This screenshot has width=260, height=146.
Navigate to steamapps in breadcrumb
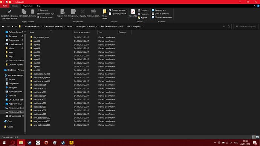coord(81,26)
